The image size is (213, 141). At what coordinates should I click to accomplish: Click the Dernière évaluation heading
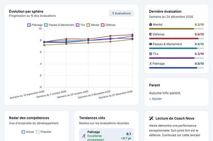(x=165, y=11)
